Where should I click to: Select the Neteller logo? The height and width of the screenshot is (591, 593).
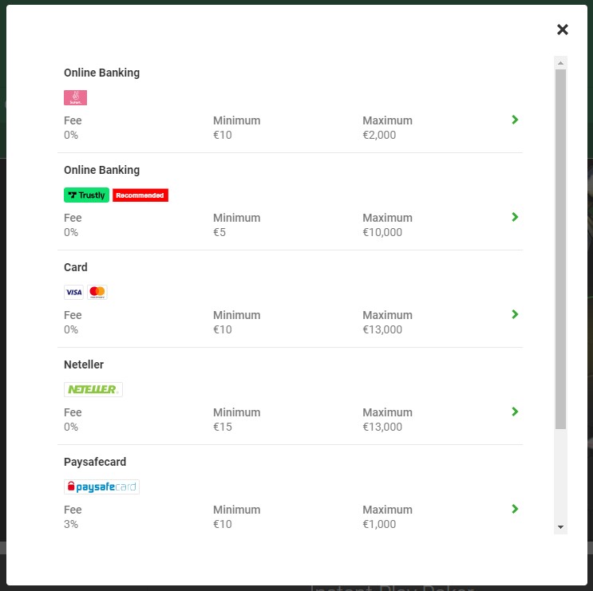click(93, 390)
